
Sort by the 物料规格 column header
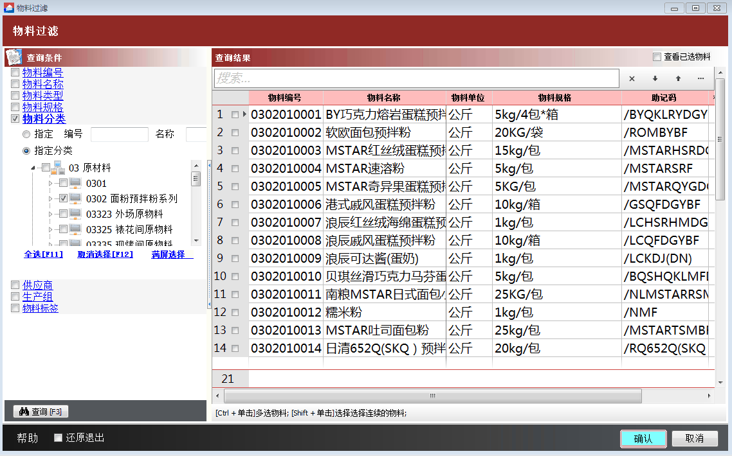click(x=556, y=98)
